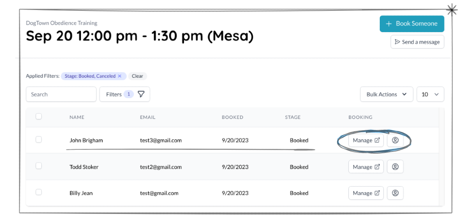Click Booked stage in John Brigham's row
Viewport: 465px width, 217px height.
[x=299, y=140]
